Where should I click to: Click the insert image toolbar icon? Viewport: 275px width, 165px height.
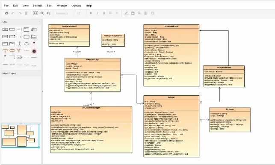point(133,13)
